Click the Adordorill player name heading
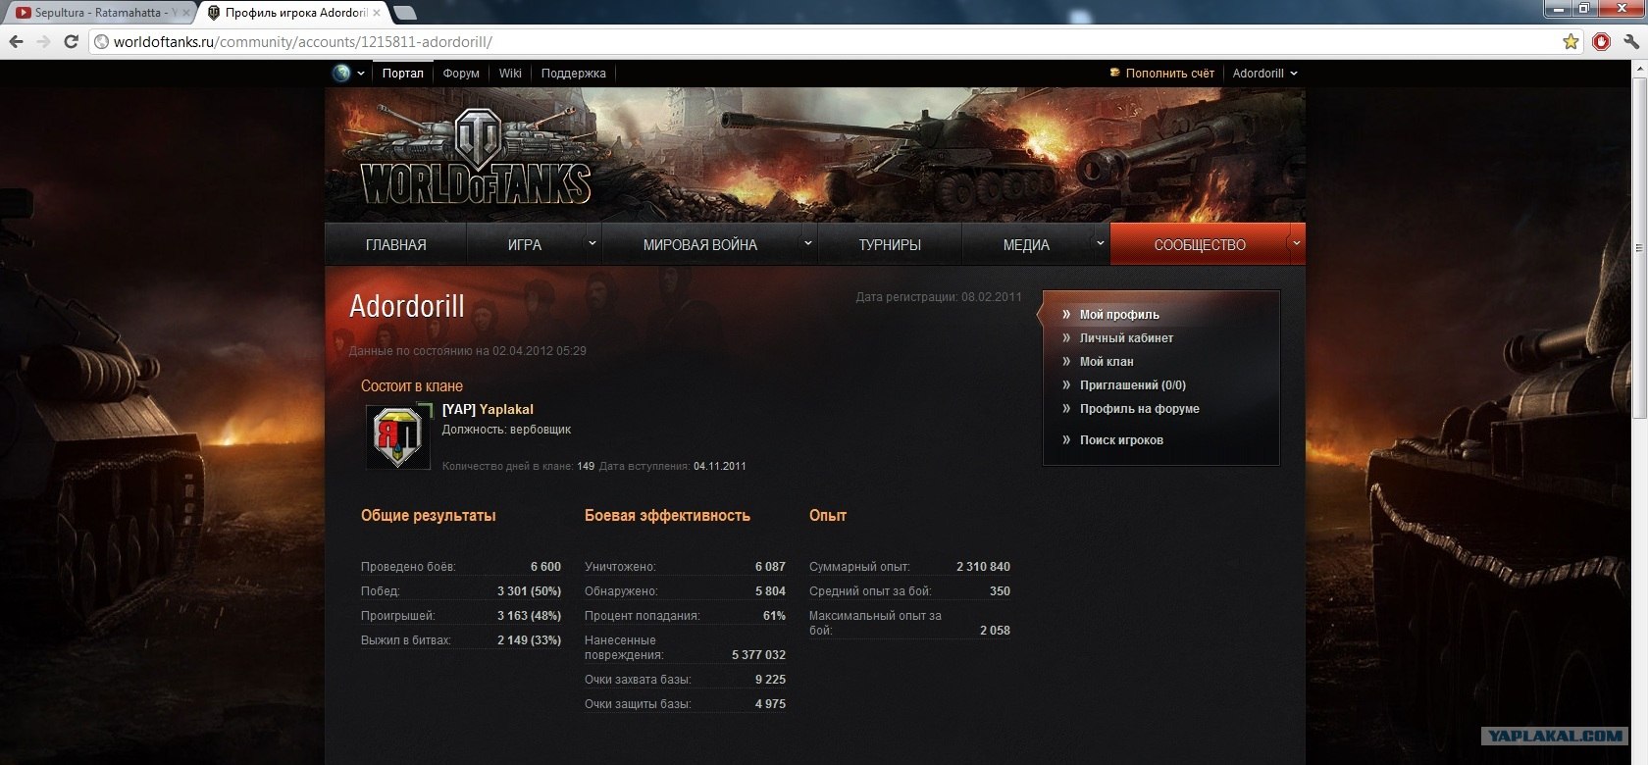The width and height of the screenshot is (1648, 765). click(x=407, y=306)
